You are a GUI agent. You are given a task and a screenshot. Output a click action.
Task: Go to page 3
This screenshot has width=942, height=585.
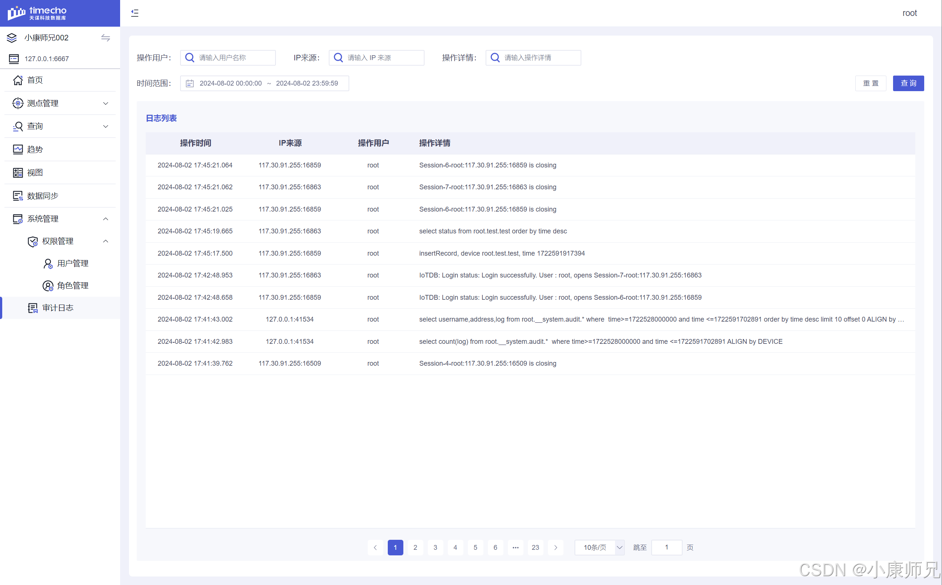435,548
